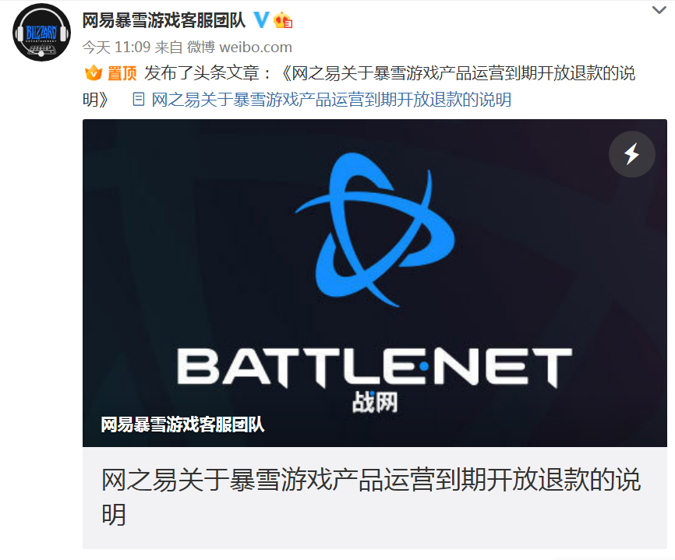Image resolution: width=675 pixels, height=560 pixels.
Task: Open blue 网之易关于暴雪游戏产品运营到期开放退款的说明 link
Action: coord(331,100)
